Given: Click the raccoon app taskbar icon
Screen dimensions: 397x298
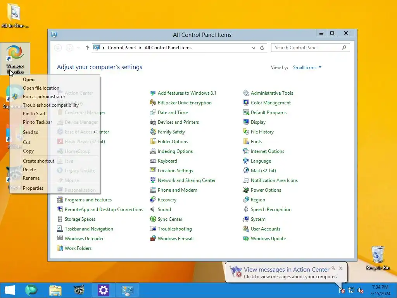Looking at the screenshot, I should [79, 290].
